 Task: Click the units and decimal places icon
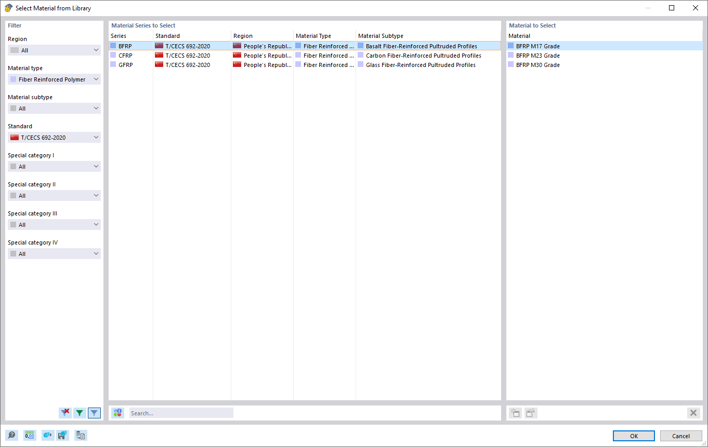coord(30,435)
